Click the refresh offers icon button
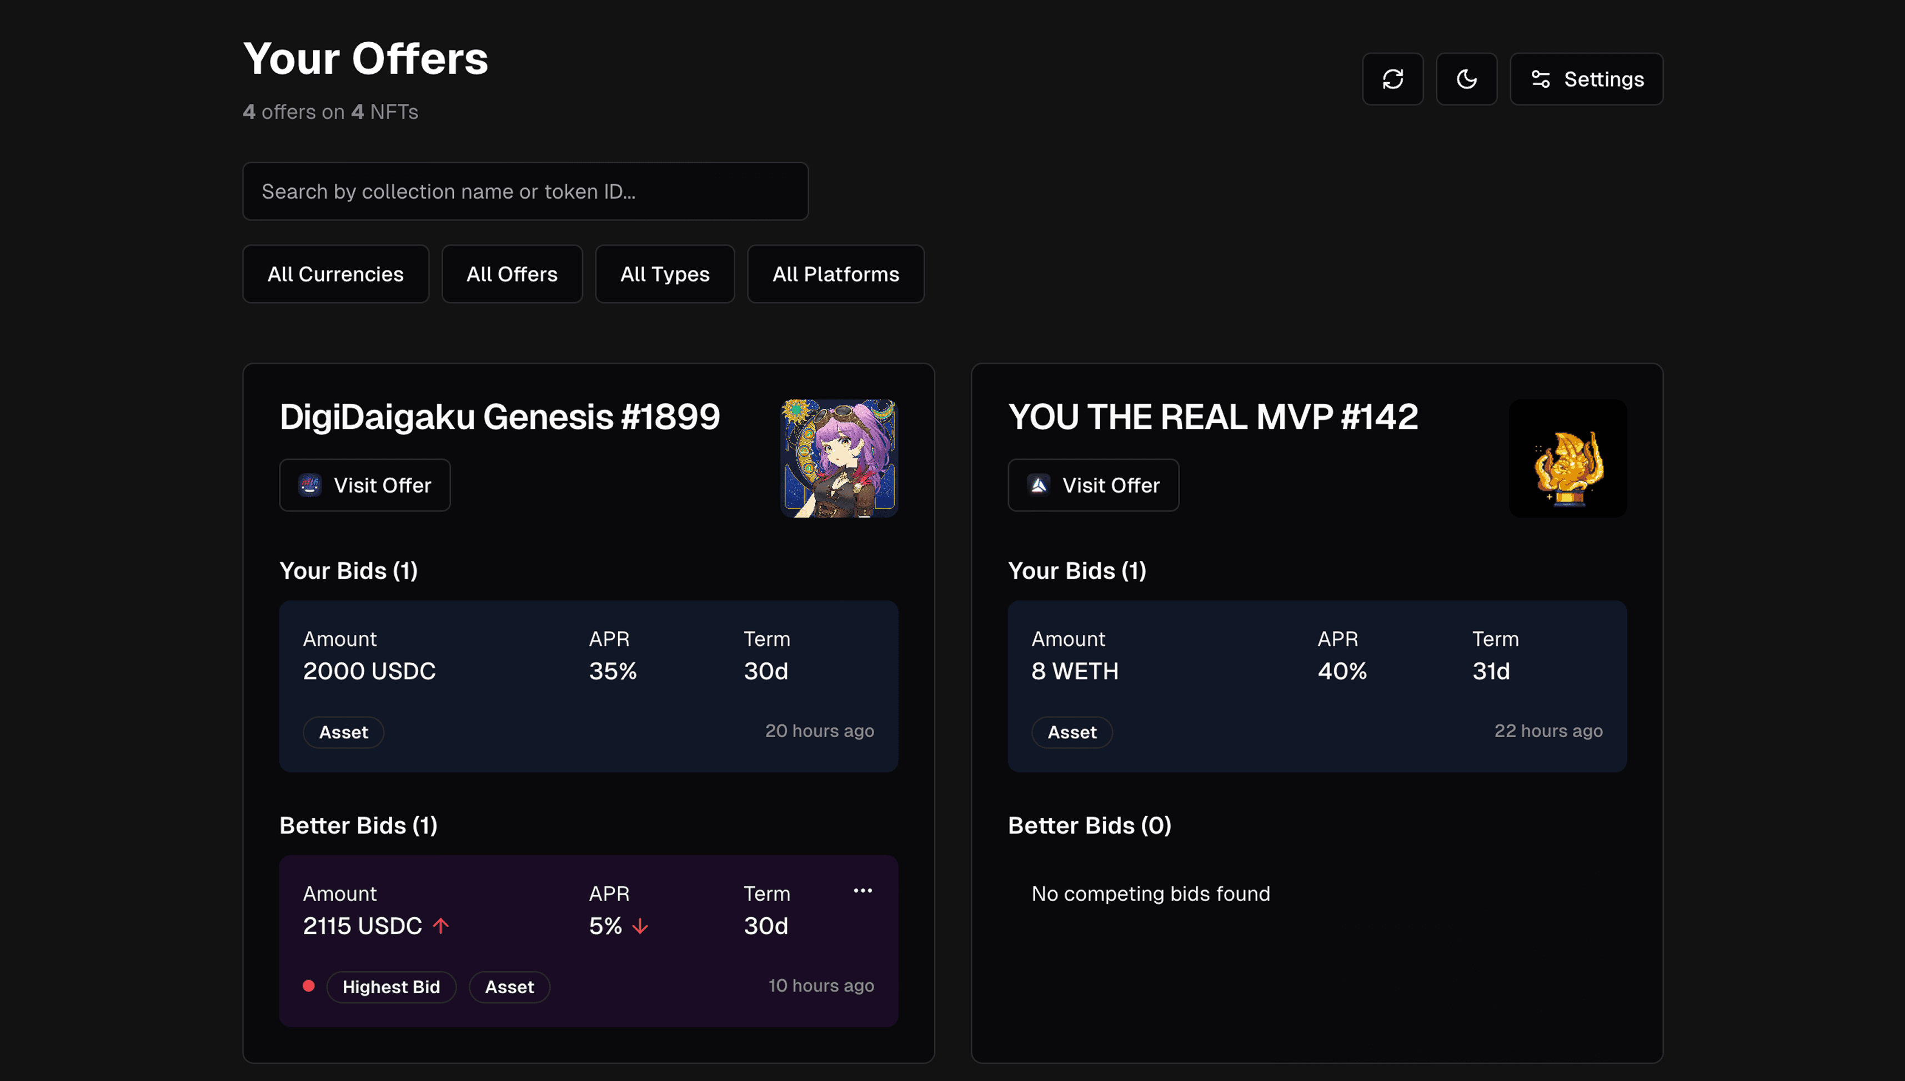The image size is (1905, 1081). coord(1392,79)
